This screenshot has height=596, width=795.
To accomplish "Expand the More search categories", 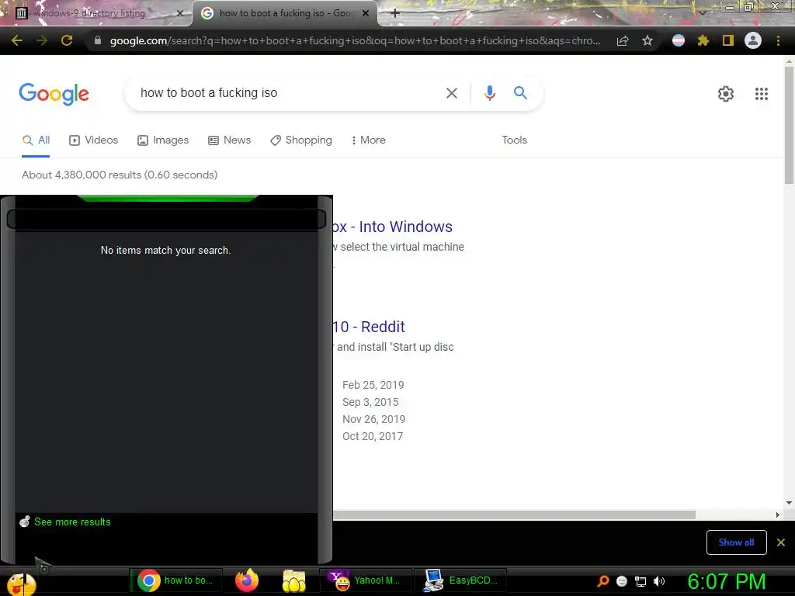I will (x=369, y=140).
